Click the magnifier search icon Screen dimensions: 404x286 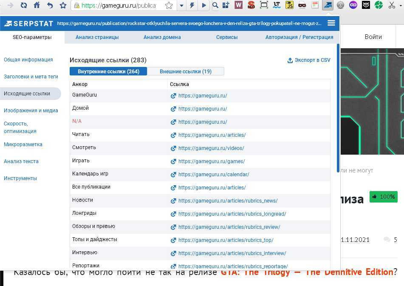215,5
